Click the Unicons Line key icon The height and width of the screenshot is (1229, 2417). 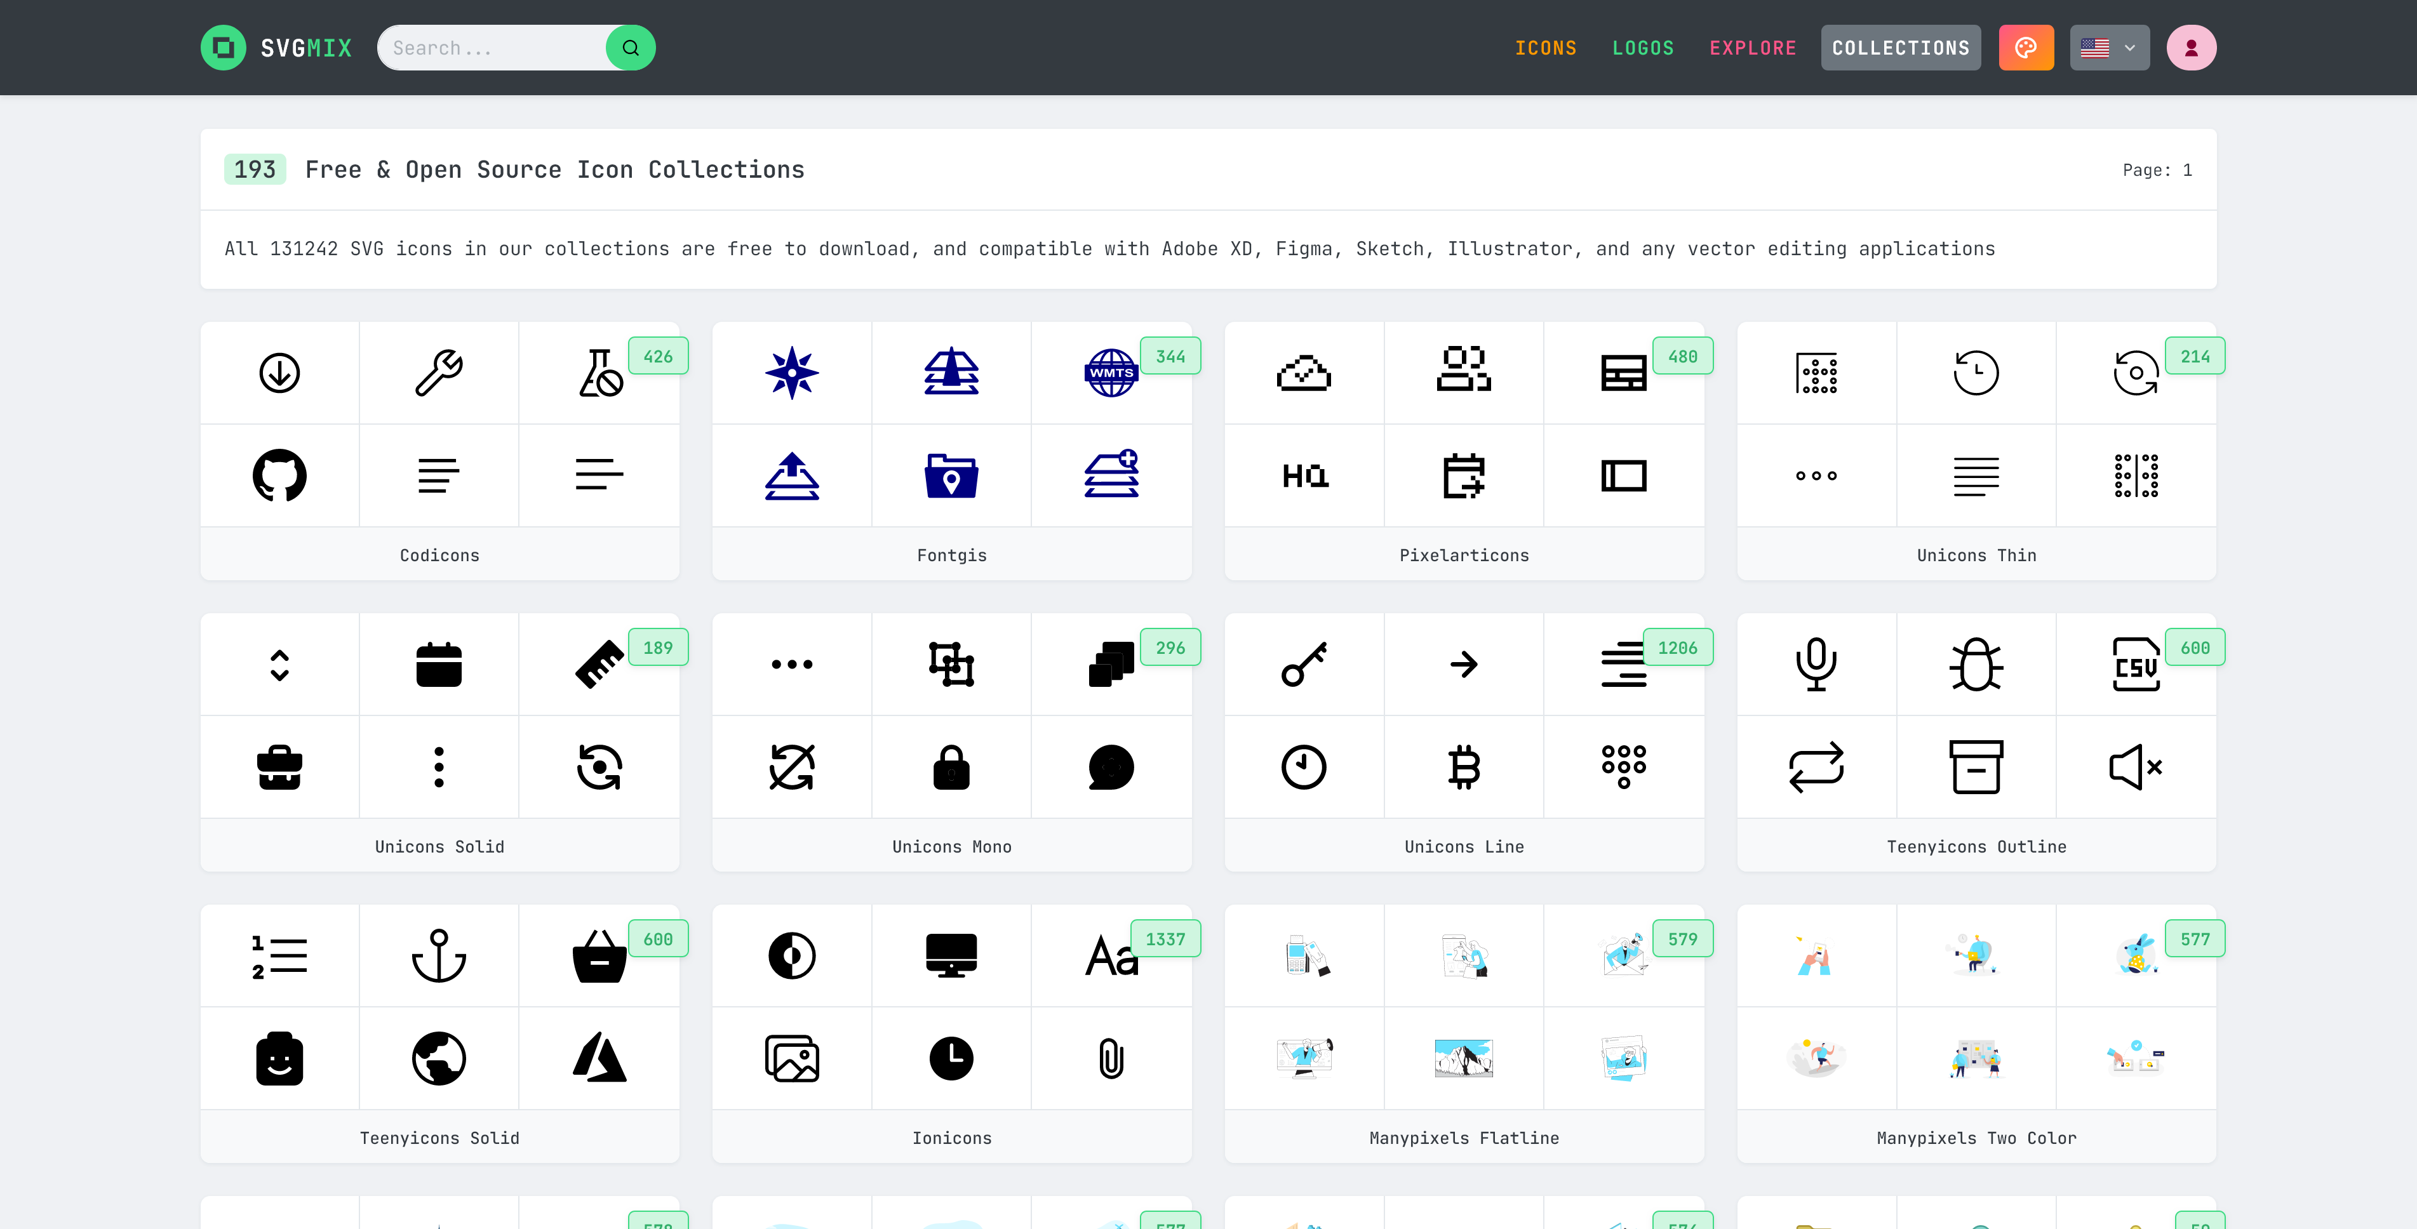pyautogui.click(x=1304, y=664)
